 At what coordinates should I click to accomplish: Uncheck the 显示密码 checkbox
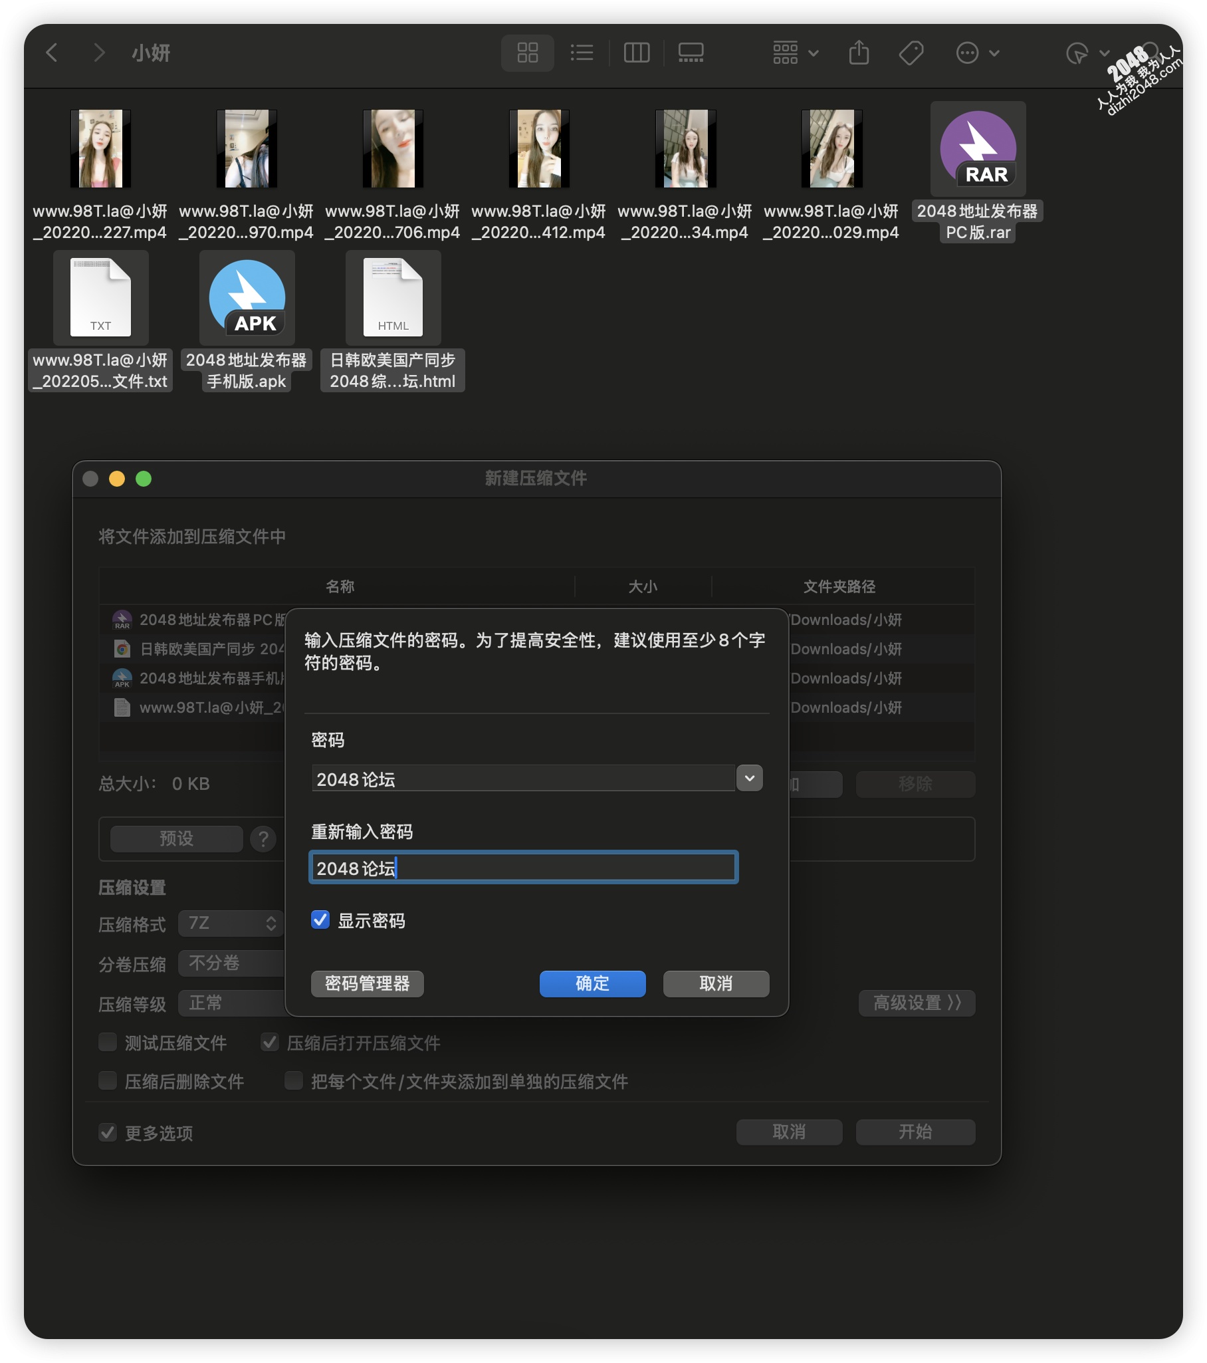pos(320,920)
